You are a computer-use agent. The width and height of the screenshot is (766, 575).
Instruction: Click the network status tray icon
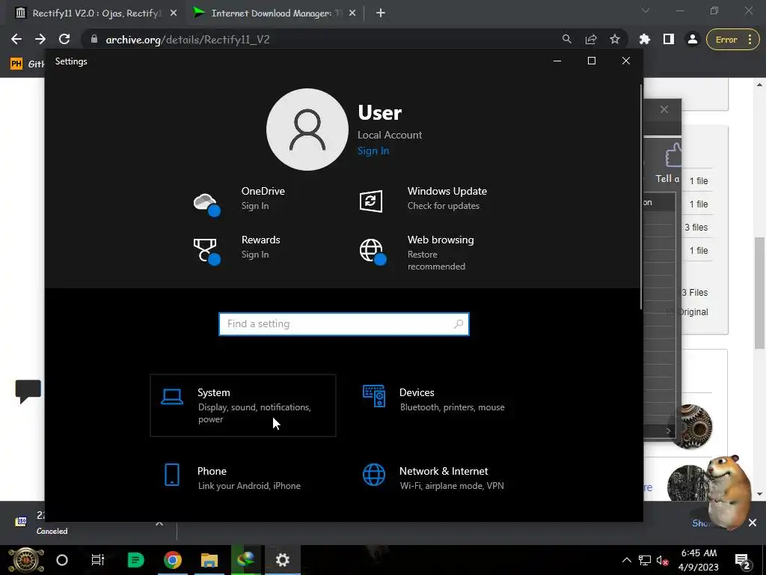pos(645,560)
